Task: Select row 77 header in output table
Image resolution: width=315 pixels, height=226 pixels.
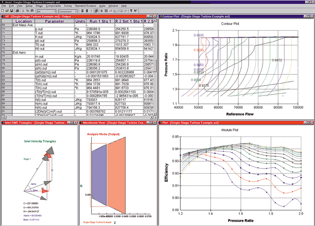Action: 7,56
